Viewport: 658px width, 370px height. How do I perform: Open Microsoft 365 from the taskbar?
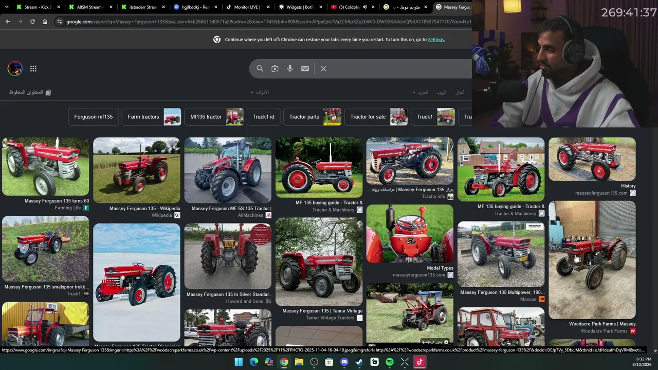coord(269,362)
